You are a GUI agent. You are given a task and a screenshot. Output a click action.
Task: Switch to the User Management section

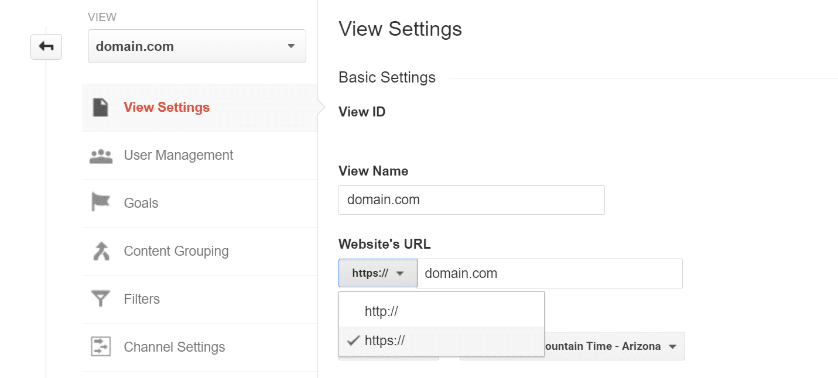click(x=179, y=155)
